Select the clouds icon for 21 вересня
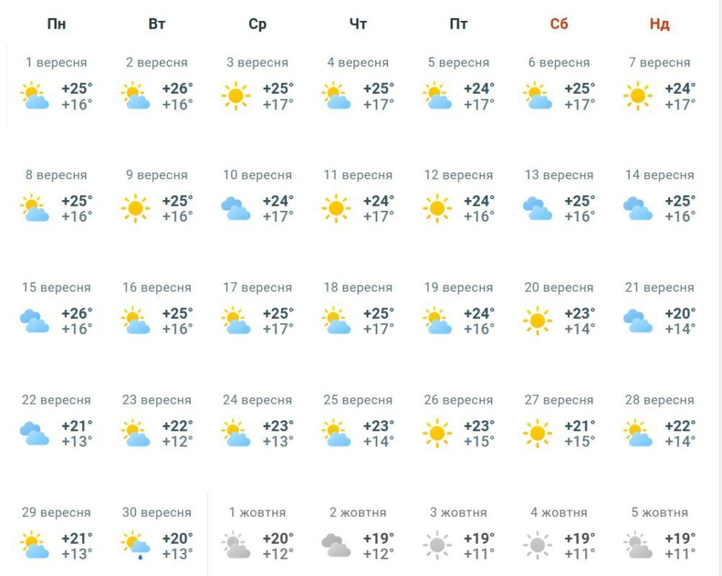The height and width of the screenshot is (576, 722). [638, 320]
